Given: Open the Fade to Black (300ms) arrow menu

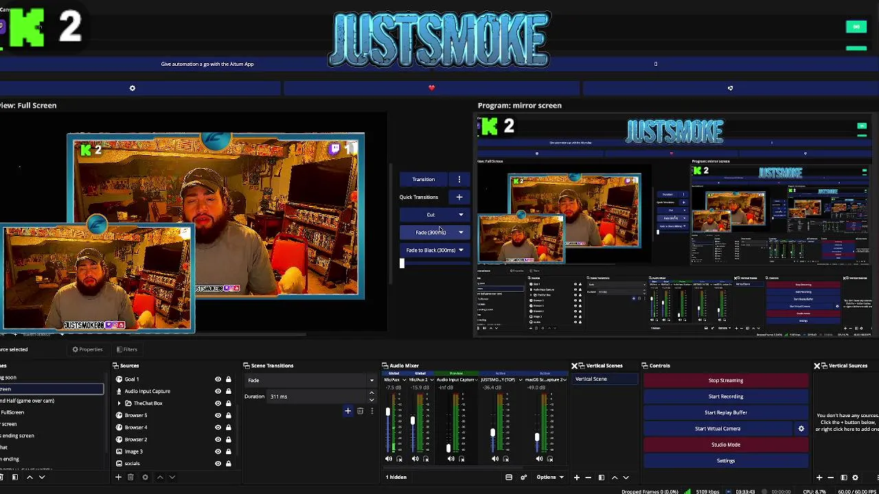Looking at the screenshot, I should (461, 250).
